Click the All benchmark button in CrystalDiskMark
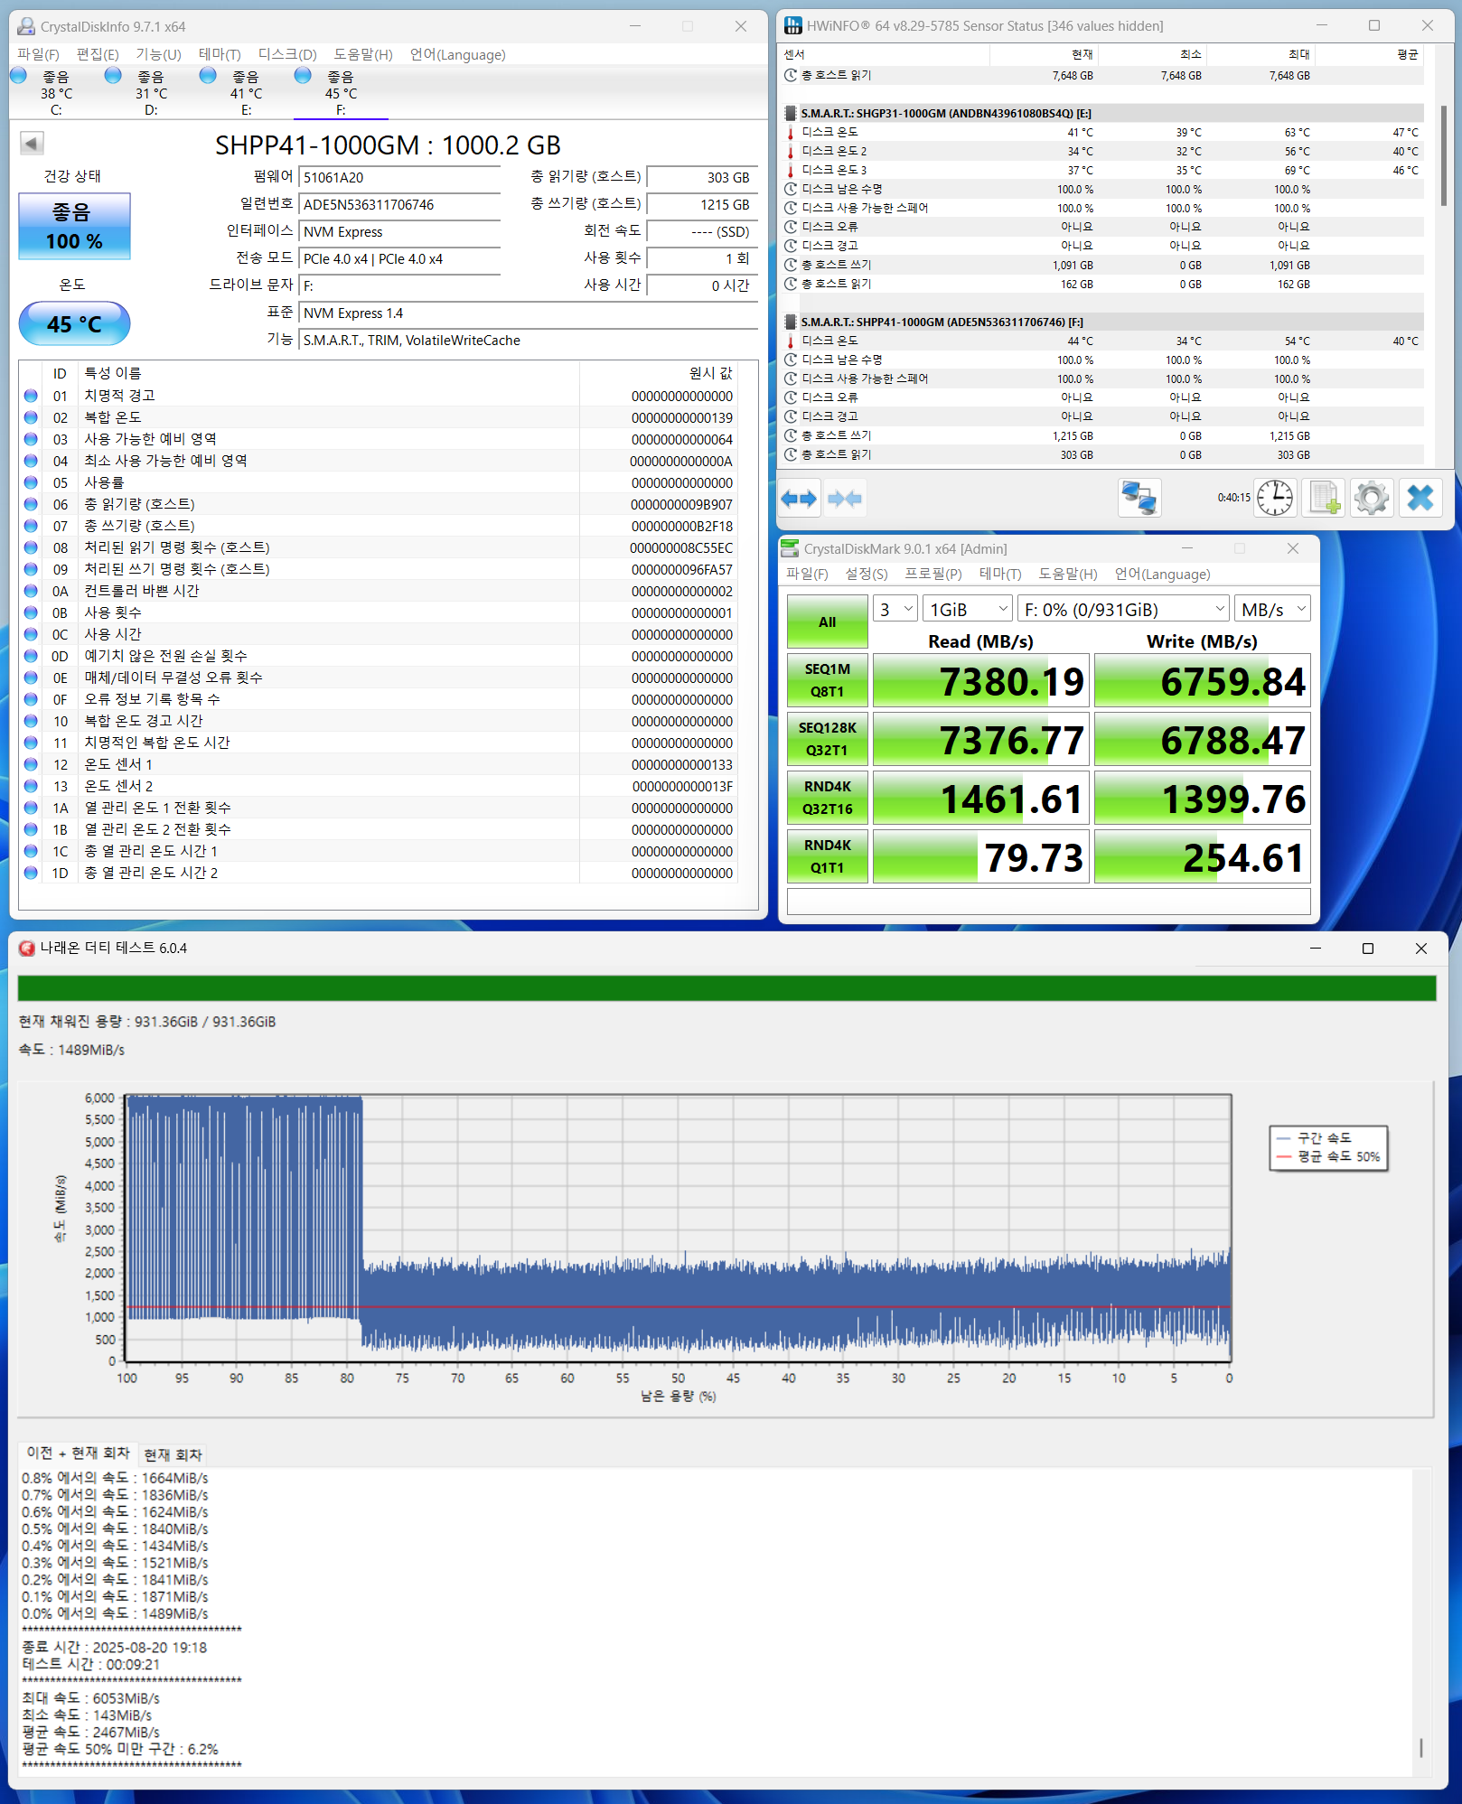The height and width of the screenshot is (1804, 1462). tap(827, 622)
